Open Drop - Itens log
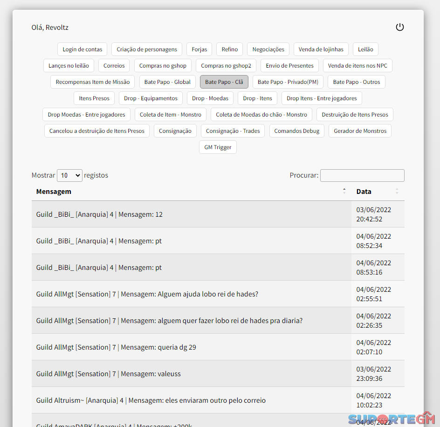This screenshot has width=440, height=427. pyautogui.click(x=257, y=98)
